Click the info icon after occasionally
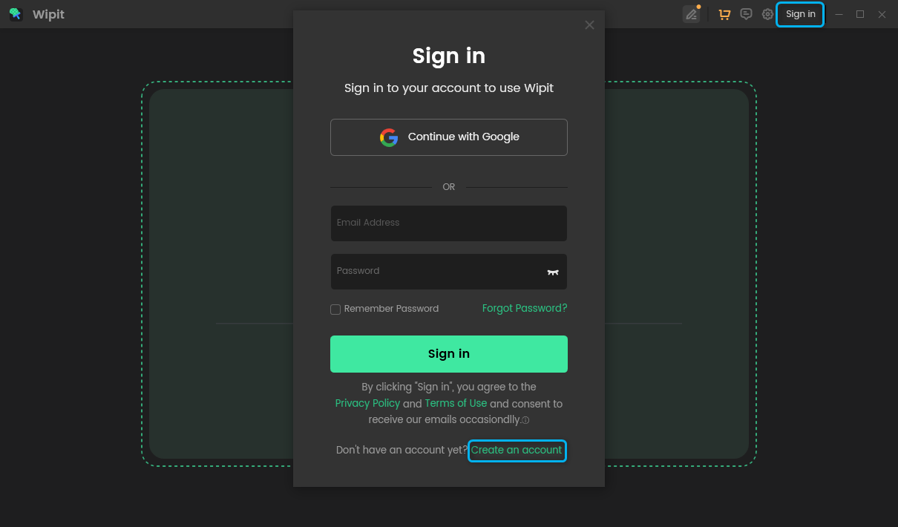898x527 pixels. [525, 420]
